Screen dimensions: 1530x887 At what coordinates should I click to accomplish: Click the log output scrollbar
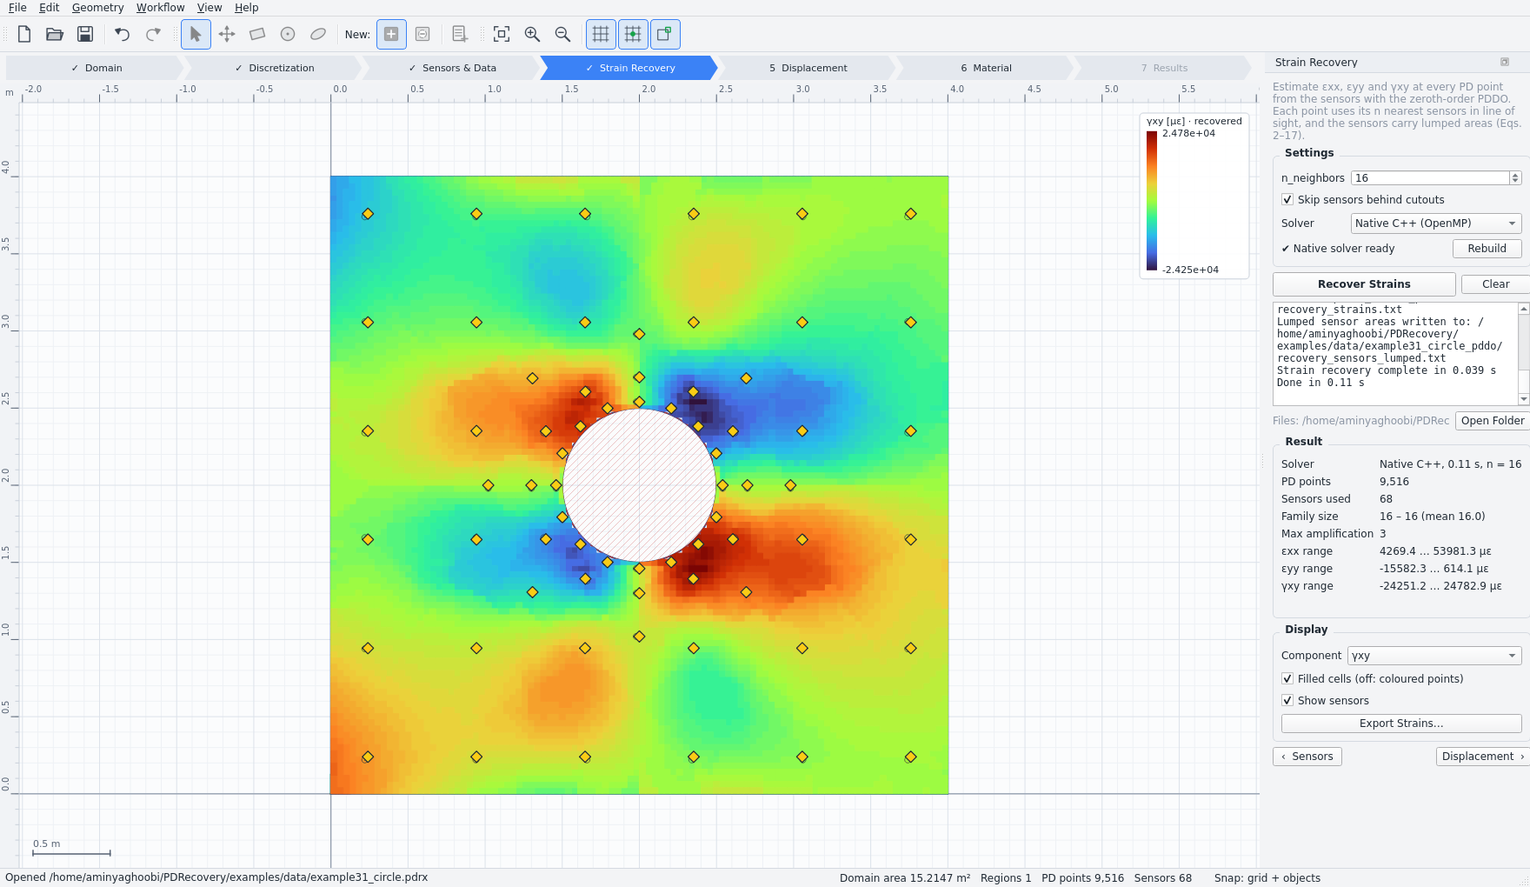tap(1523, 354)
